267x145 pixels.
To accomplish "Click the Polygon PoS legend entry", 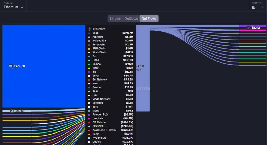I will coord(100,114).
